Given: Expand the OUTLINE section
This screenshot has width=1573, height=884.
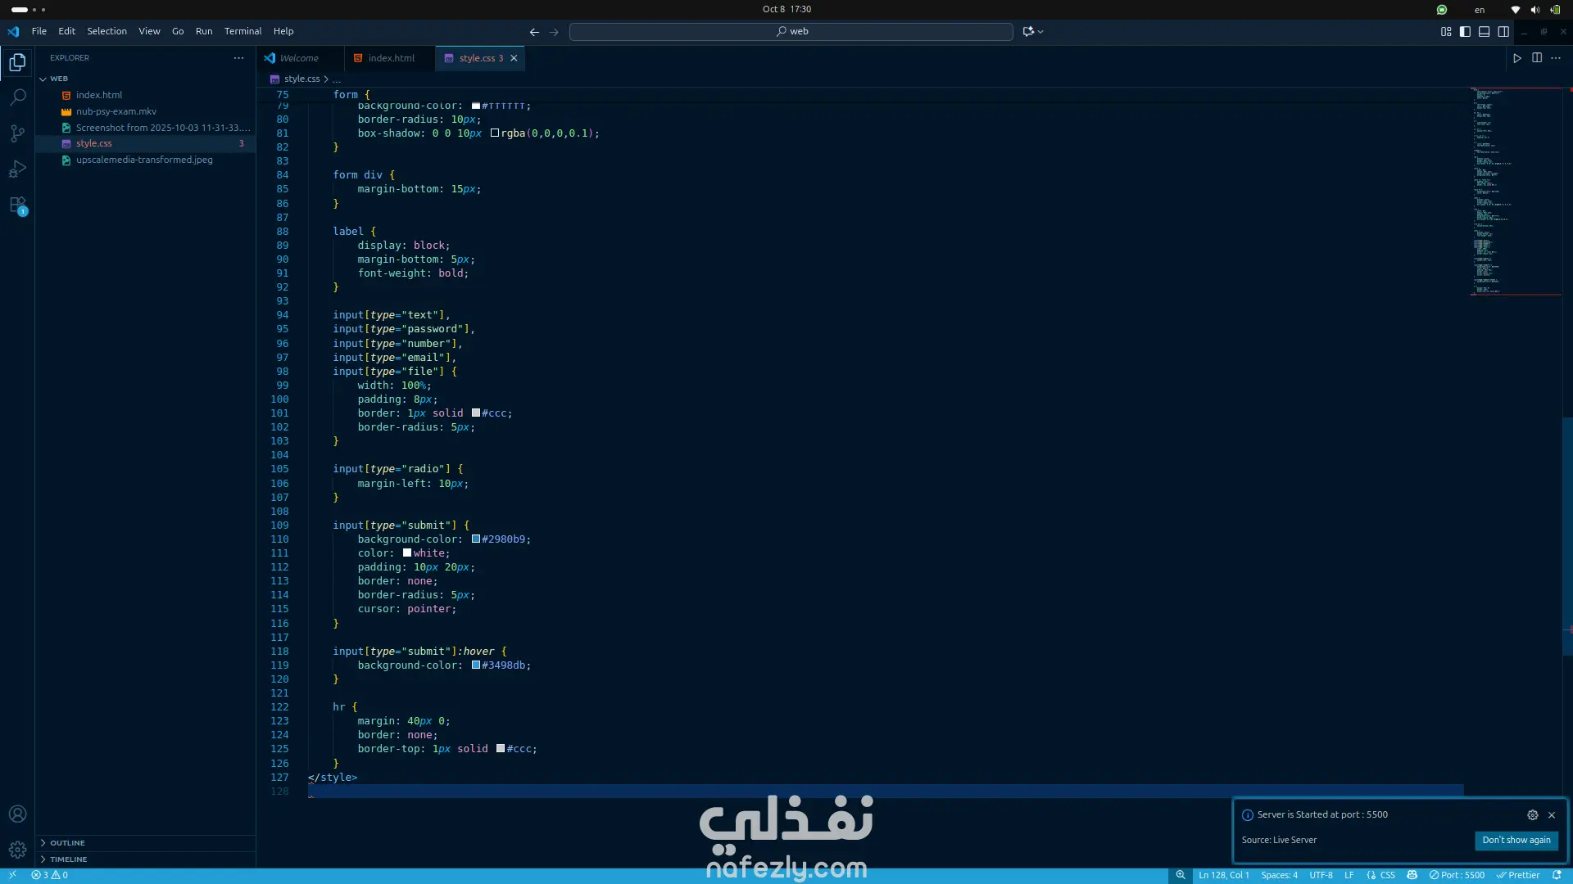Looking at the screenshot, I should click(67, 842).
